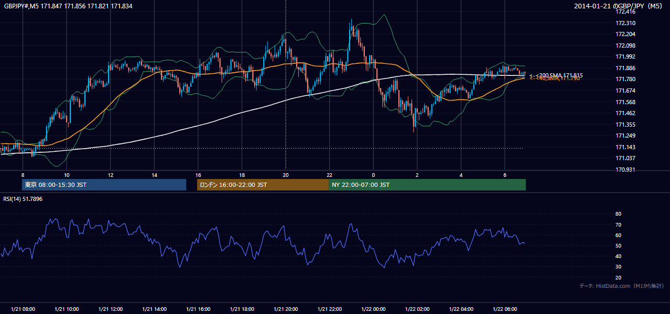The image size is (670, 314).
Task: Click hour label 4 under the price chart
Action: pos(461,175)
